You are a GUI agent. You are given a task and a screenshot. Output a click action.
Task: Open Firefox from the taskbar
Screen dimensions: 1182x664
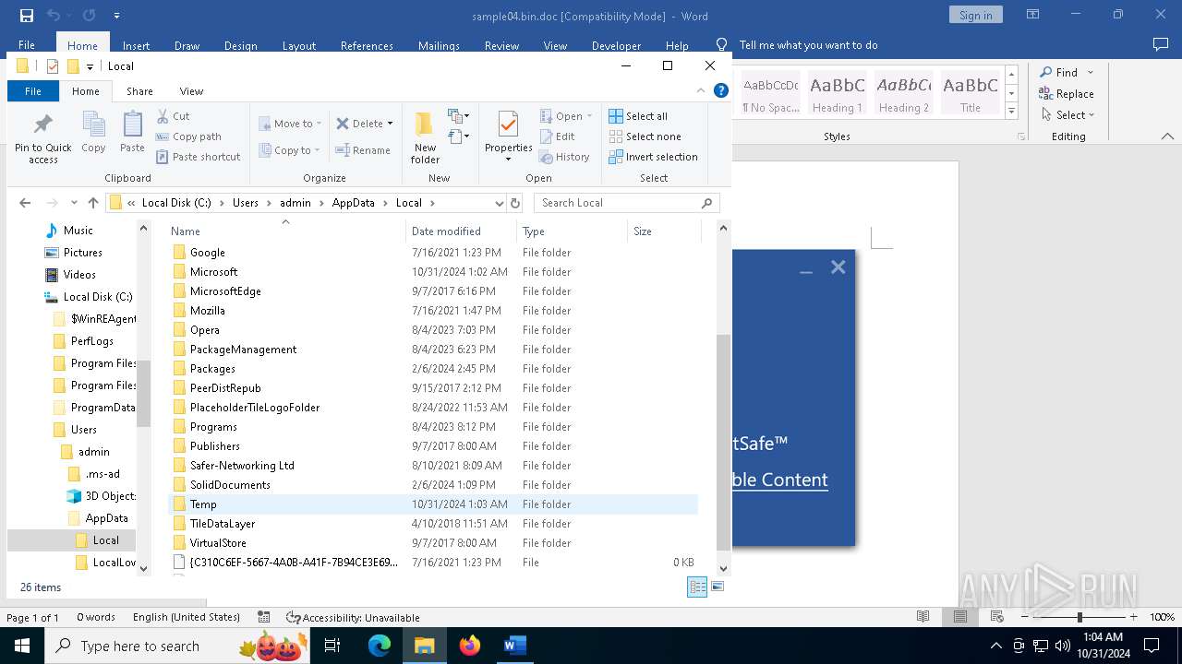(470, 646)
